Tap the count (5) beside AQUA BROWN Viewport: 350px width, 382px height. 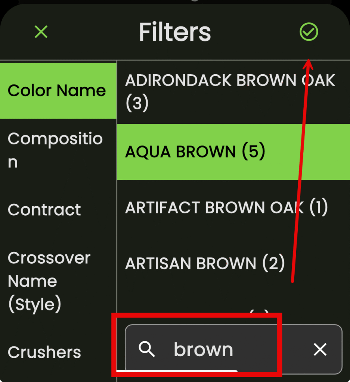253,151
